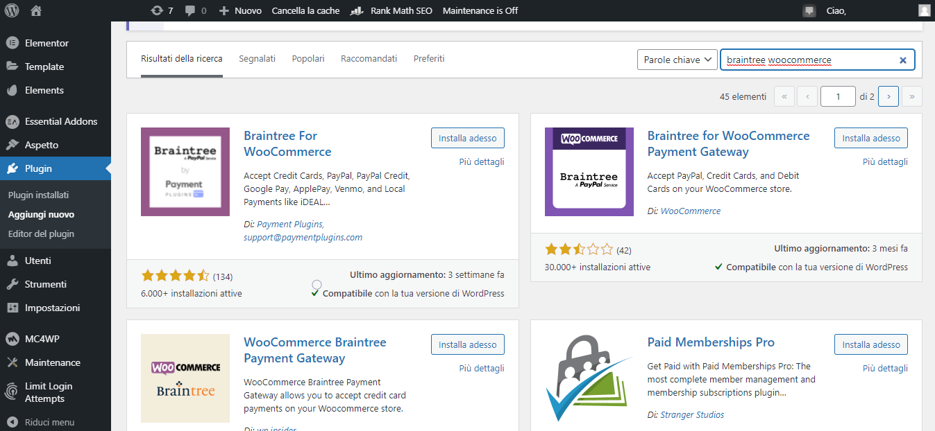Screen dimensions: 935x431
Task: Expand the Parole chiave dropdown
Action: click(677, 60)
